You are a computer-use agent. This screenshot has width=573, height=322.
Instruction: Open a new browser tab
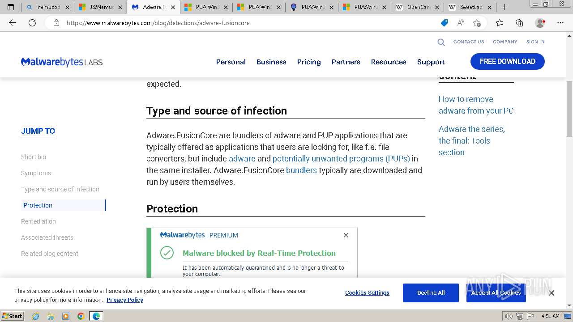pos(504,7)
